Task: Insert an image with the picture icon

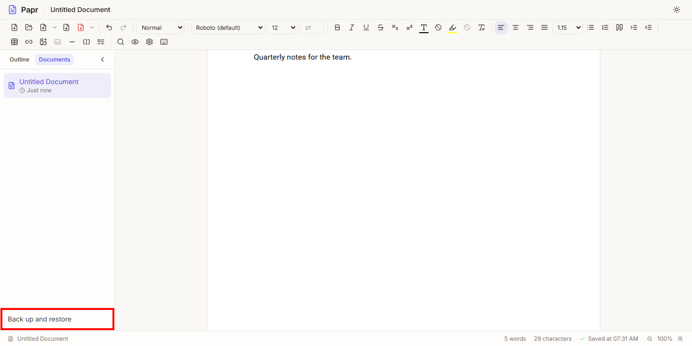Action: click(43, 42)
